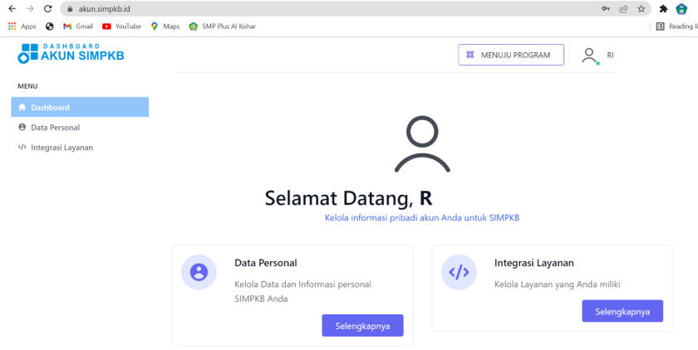Click Selengkapnya under Integrasi Layanan
Viewport: 698px width, 350px height.
[622, 311]
